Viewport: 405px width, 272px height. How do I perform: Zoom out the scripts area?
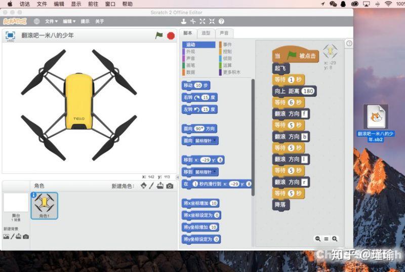click(x=318, y=239)
